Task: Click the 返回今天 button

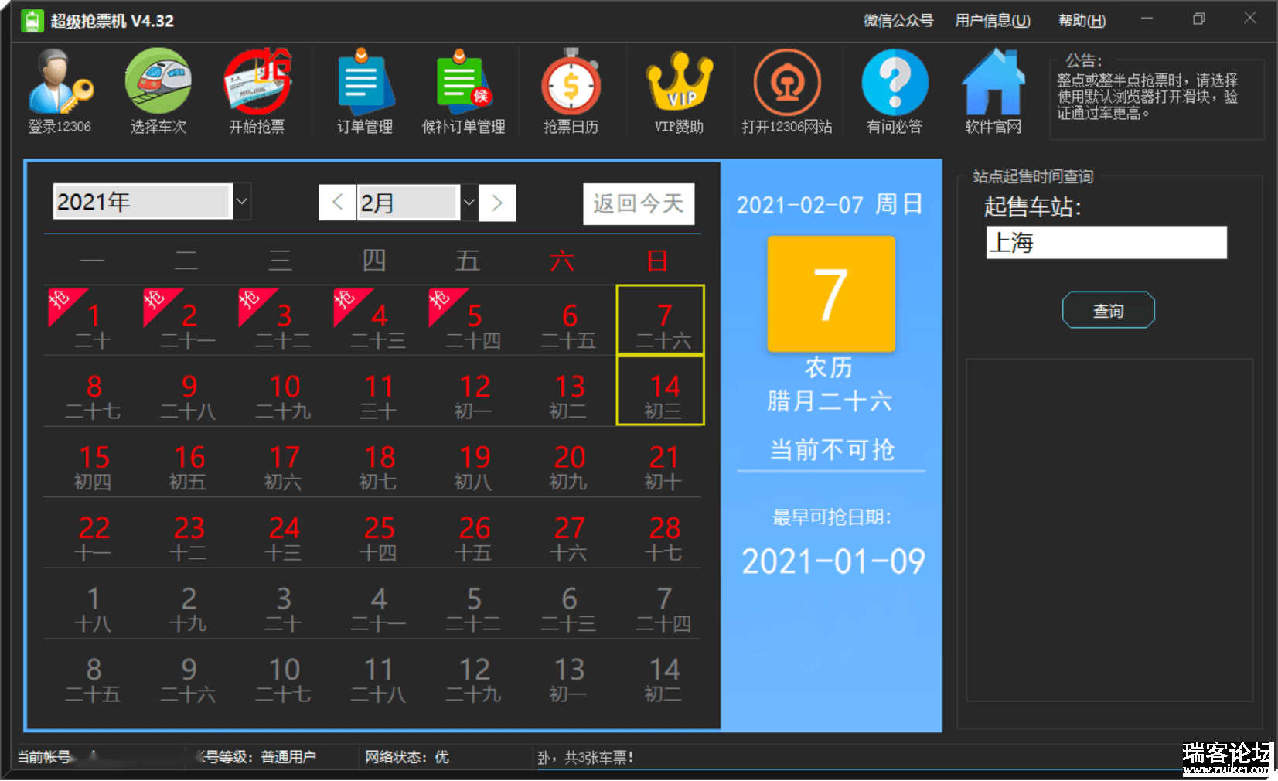Action: pos(639,204)
